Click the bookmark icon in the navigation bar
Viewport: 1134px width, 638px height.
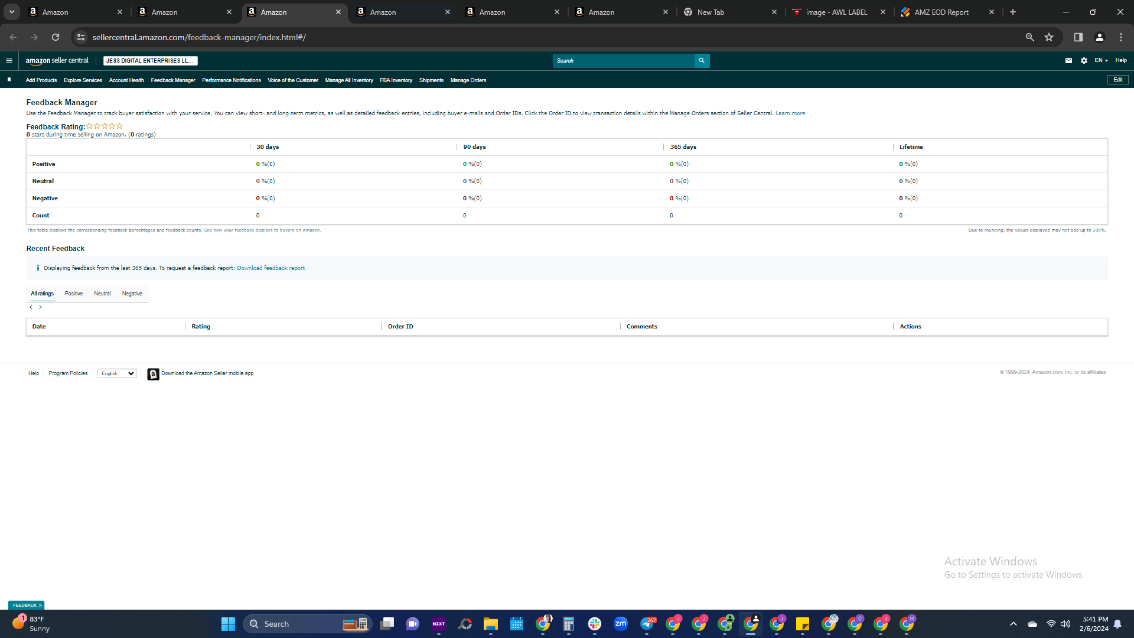pos(9,80)
